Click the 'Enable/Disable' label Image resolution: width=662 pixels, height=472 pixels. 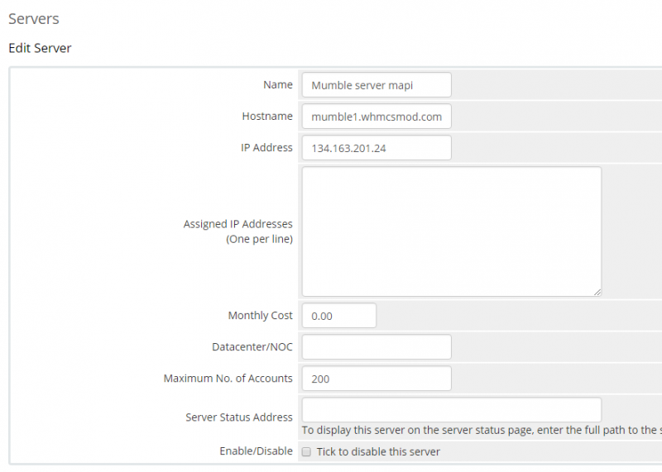pyautogui.click(x=256, y=451)
